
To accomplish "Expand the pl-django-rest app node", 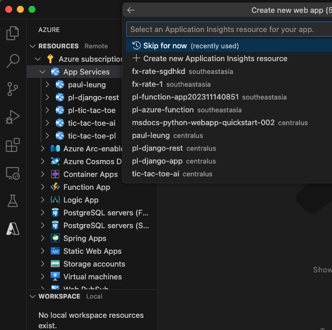I will coord(48,97).
